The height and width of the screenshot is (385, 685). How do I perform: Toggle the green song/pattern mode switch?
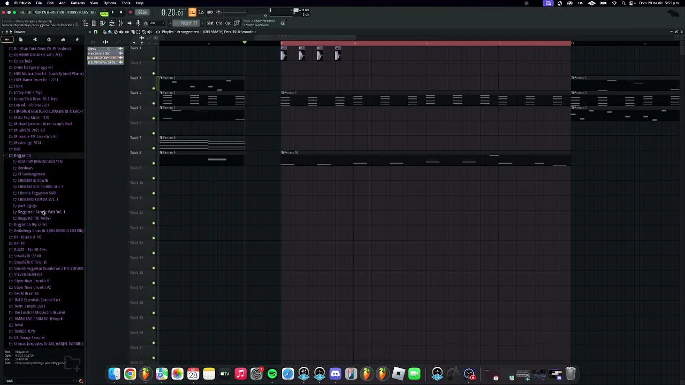click(104, 12)
